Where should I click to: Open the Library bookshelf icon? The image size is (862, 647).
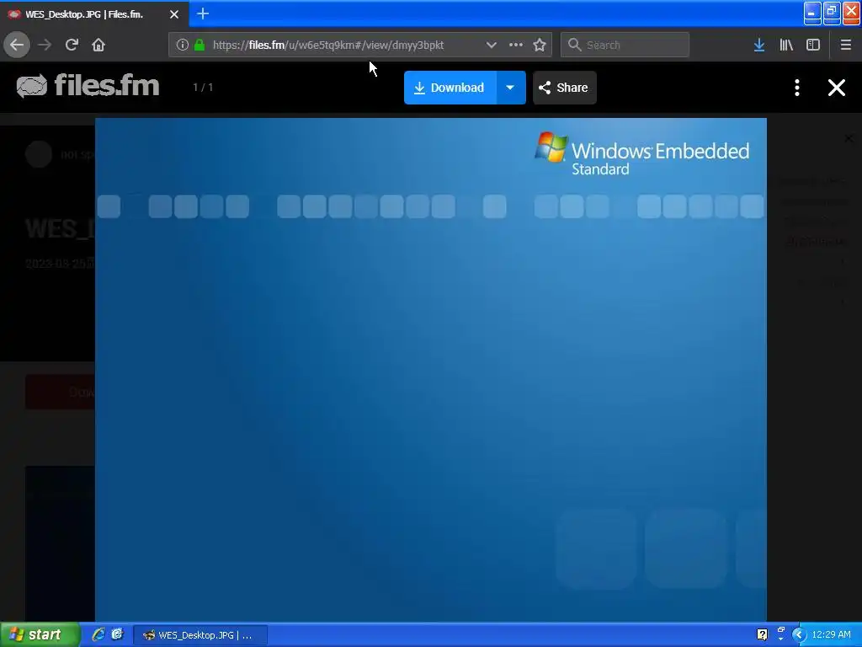[786, 45]
